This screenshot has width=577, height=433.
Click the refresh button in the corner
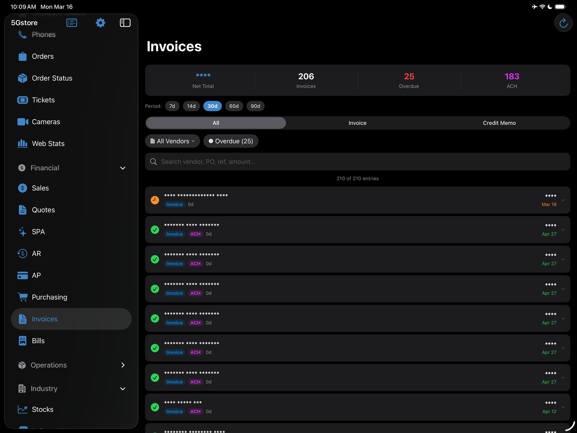click(563, 22)
